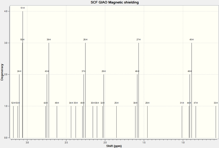219x148 pixels.
Task: Click the 48-H peak label
Action: (x=190, y=71)
